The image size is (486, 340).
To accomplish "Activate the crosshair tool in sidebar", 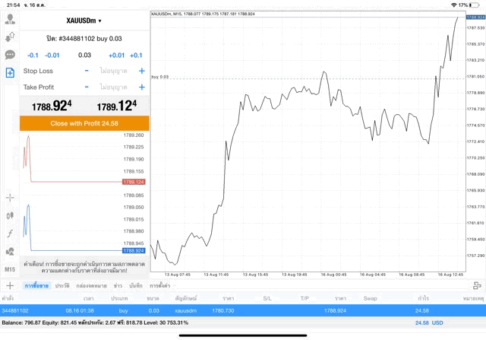I will (10, 198).
